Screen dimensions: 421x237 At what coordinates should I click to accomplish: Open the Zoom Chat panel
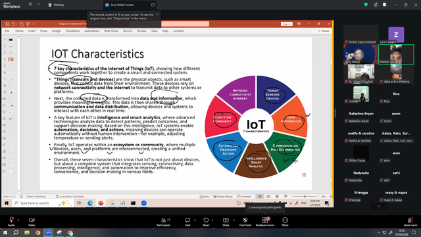coord(187,222)
